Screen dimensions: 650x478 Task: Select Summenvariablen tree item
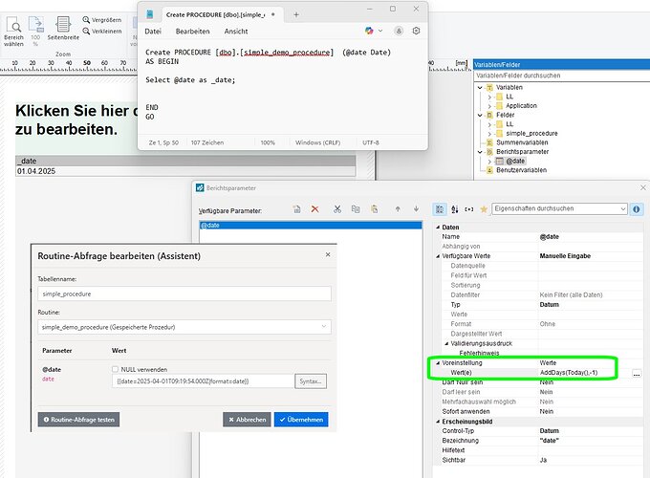[x=522, y=142]
